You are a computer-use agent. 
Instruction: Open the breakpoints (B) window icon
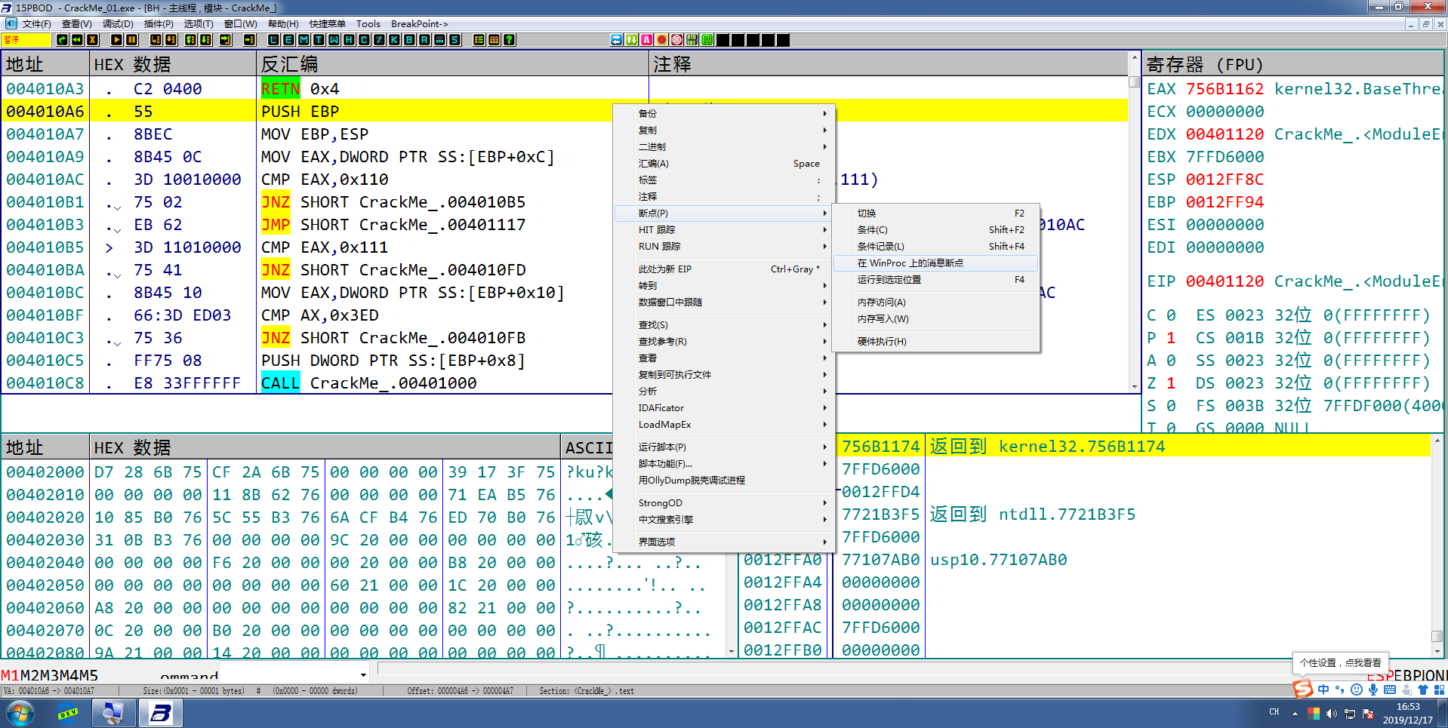[x=409, y=40]
